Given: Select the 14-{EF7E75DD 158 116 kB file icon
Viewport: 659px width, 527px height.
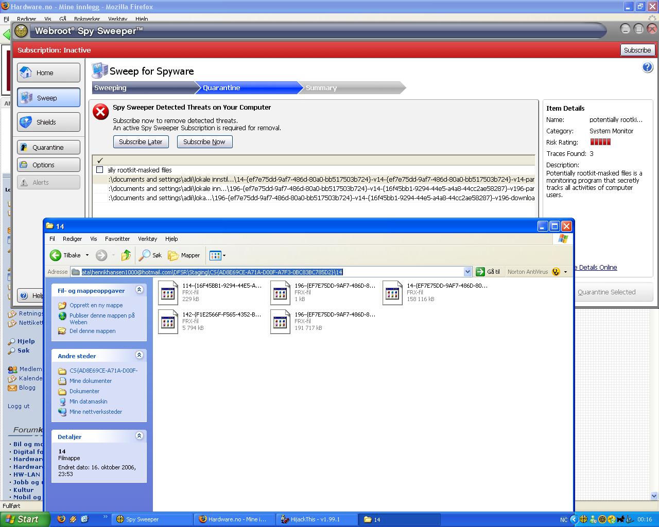Looking at the screenshot, I should click(x=392, y=293).
